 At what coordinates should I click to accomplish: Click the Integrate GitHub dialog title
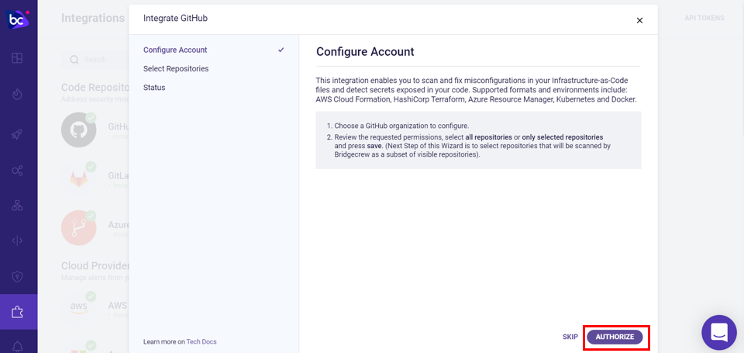[176, 19]
